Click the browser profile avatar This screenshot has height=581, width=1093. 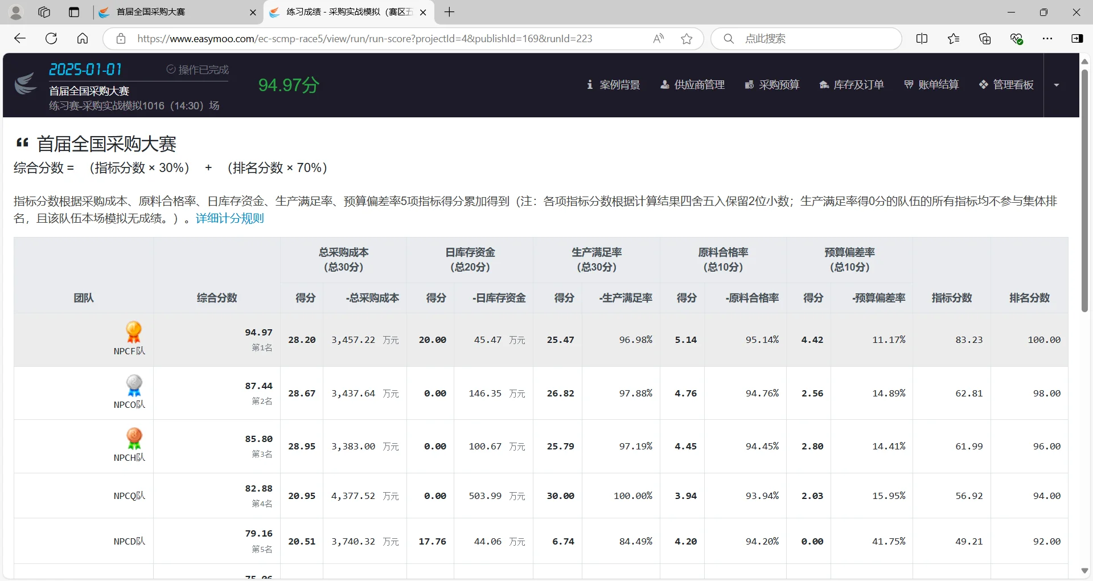16,12
